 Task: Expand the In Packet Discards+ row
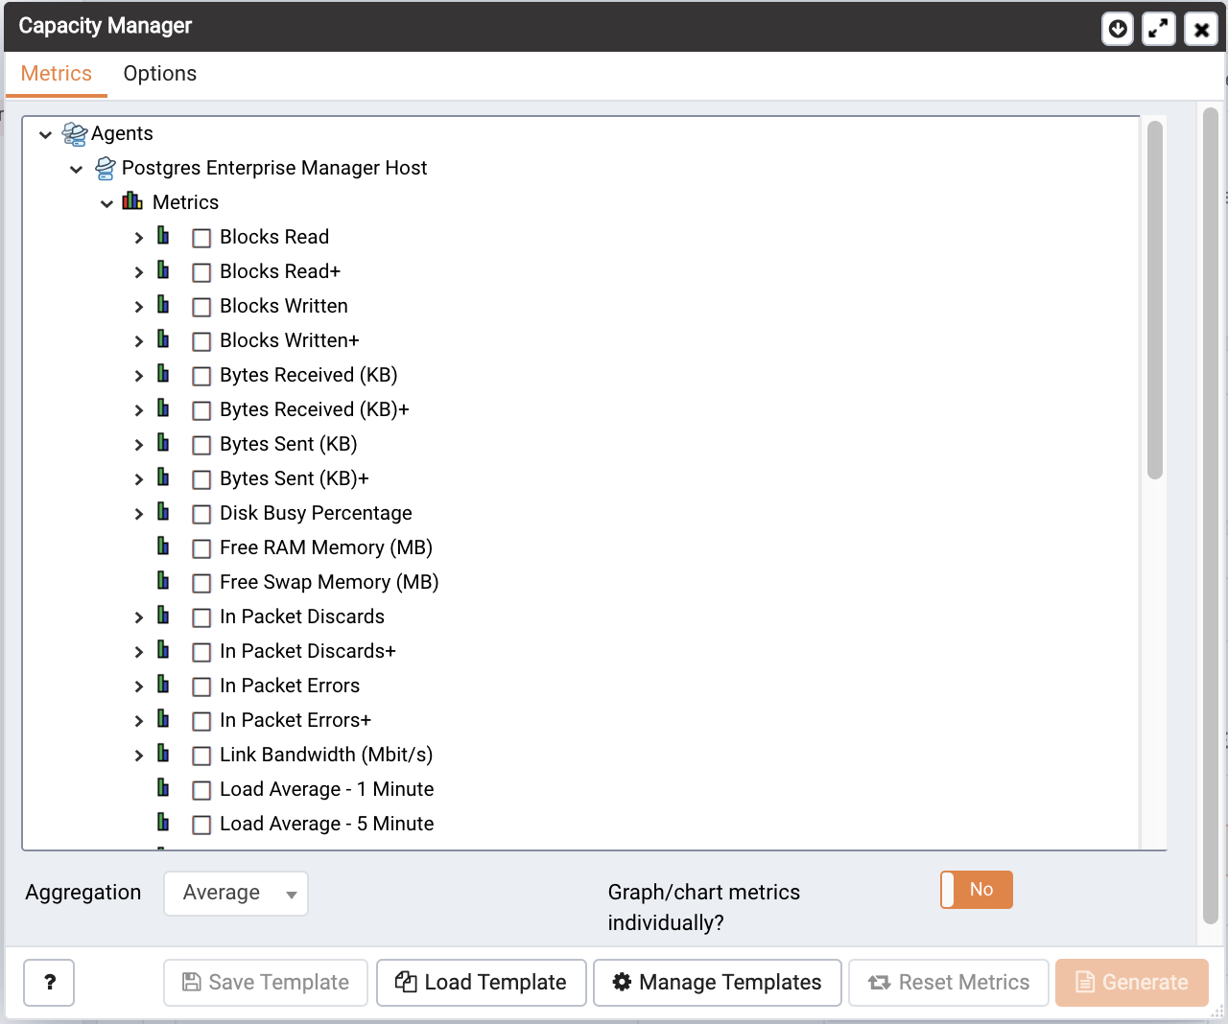[139, 652]
